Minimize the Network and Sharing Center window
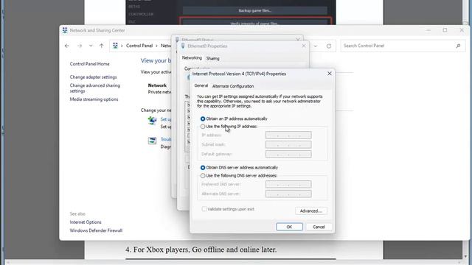 click(x=428, y=30)
